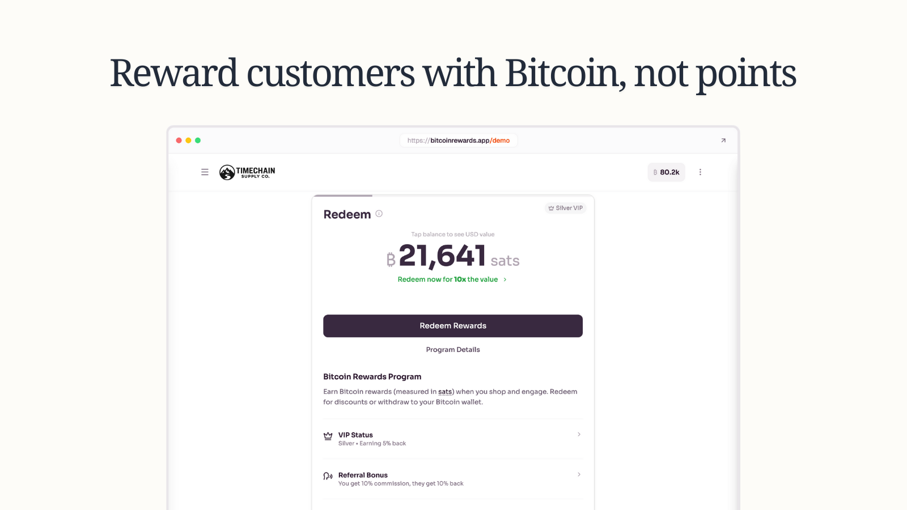Screen dimensions: 907x510
Task: Expand the Referral Bonus row chevron
Action: 579,475
